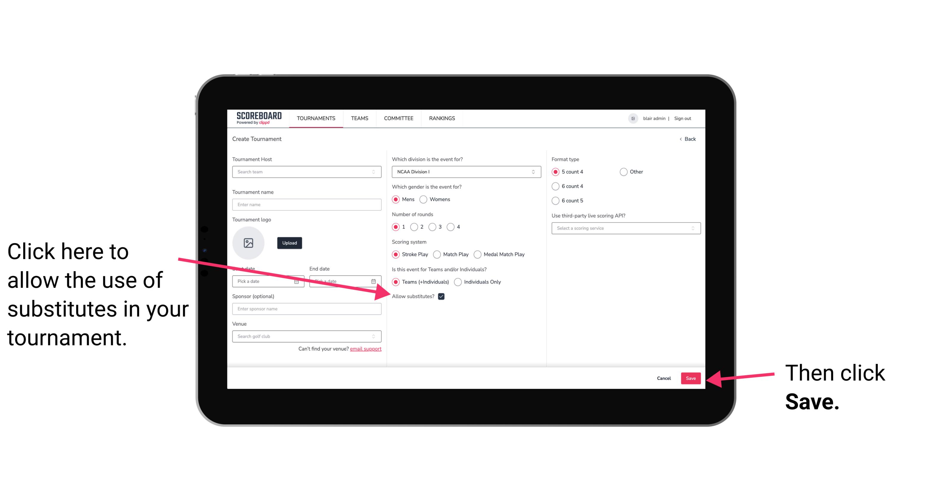Image resolution: width=929 pixels, height=499 pixels.
Task: Click the End date calendar icon
Action: (375, 281)
